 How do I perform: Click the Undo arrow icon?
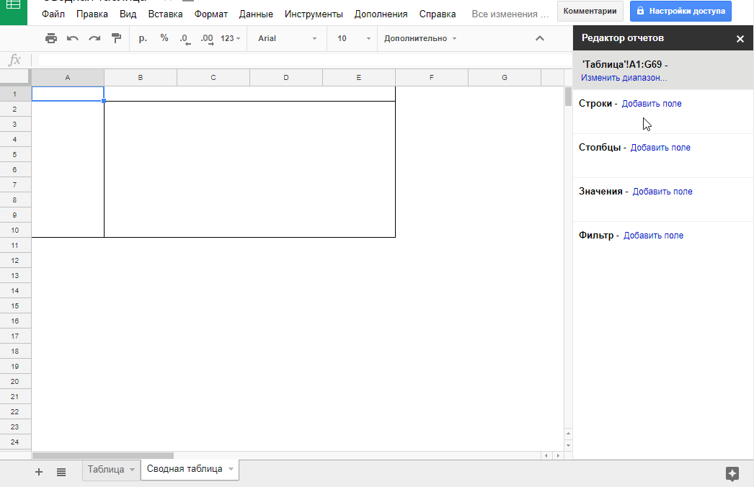pyautogui.click(x=73, y=38)
